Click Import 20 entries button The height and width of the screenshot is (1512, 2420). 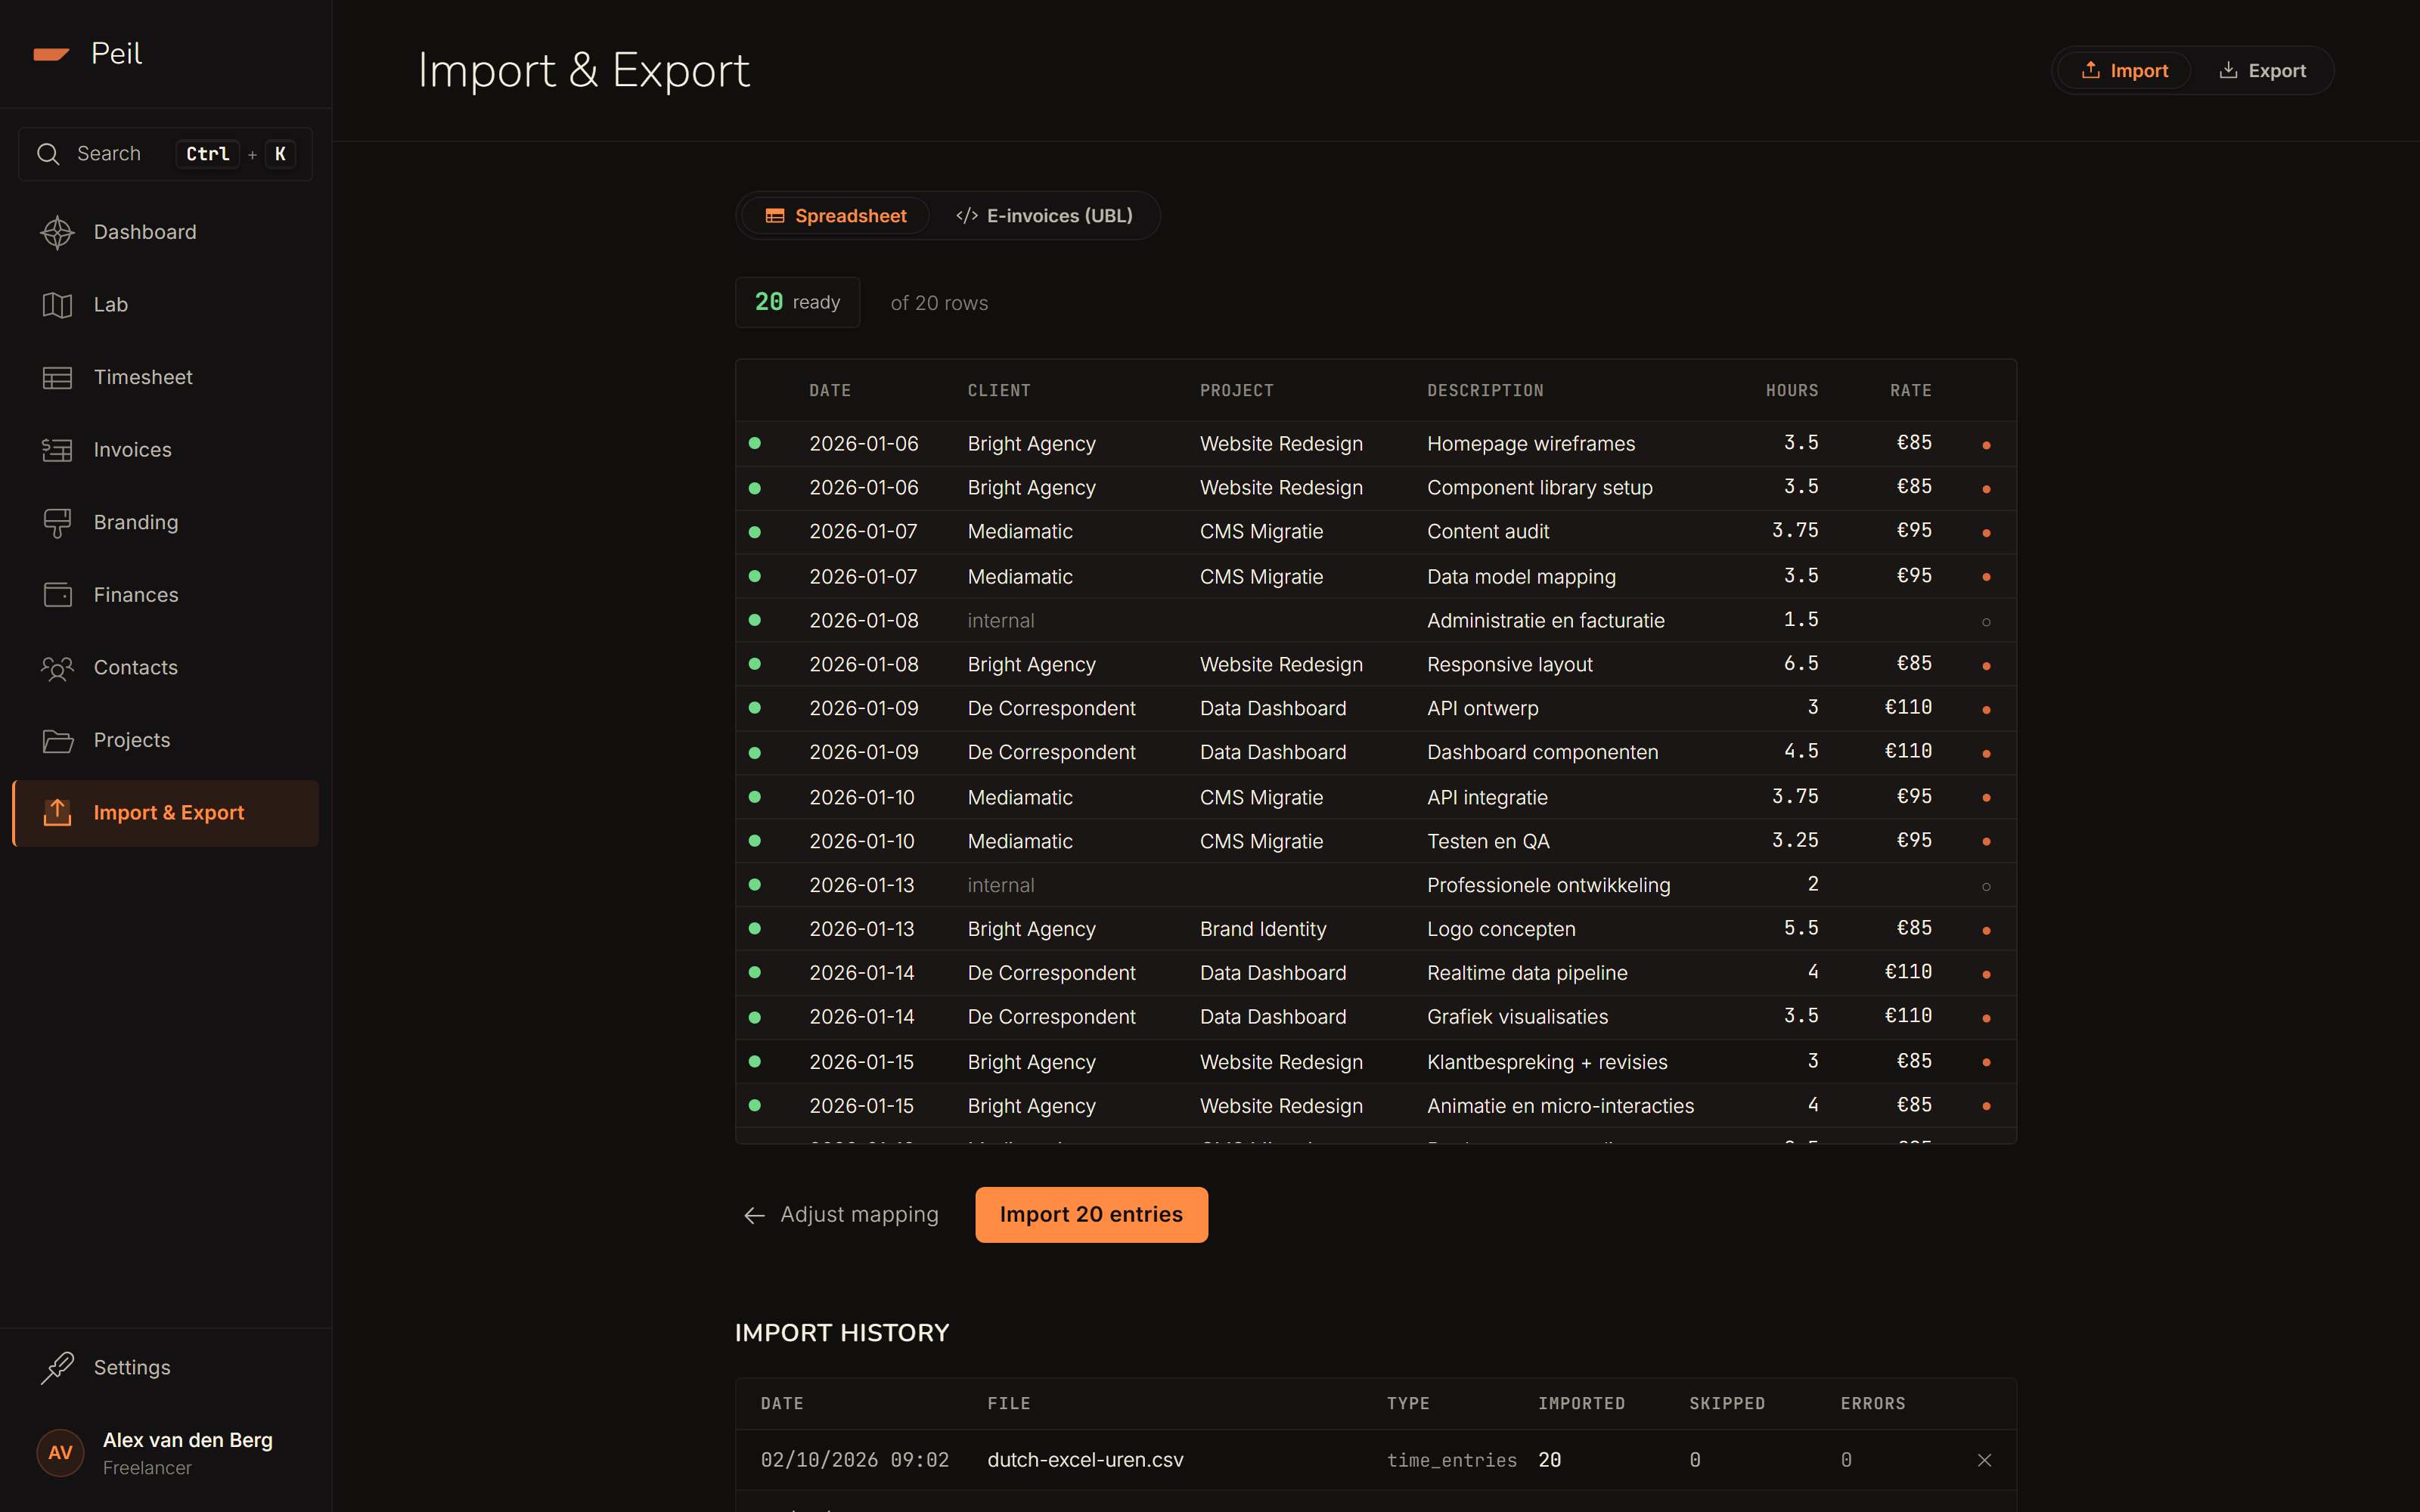point(1091,1215)
